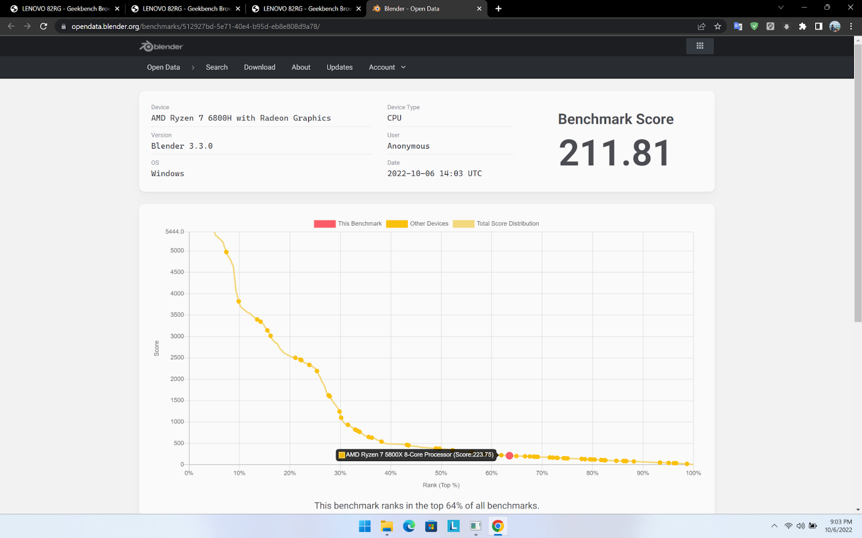Go back with browser back arrow
The image size is (862, 538).
pos(11,26)
